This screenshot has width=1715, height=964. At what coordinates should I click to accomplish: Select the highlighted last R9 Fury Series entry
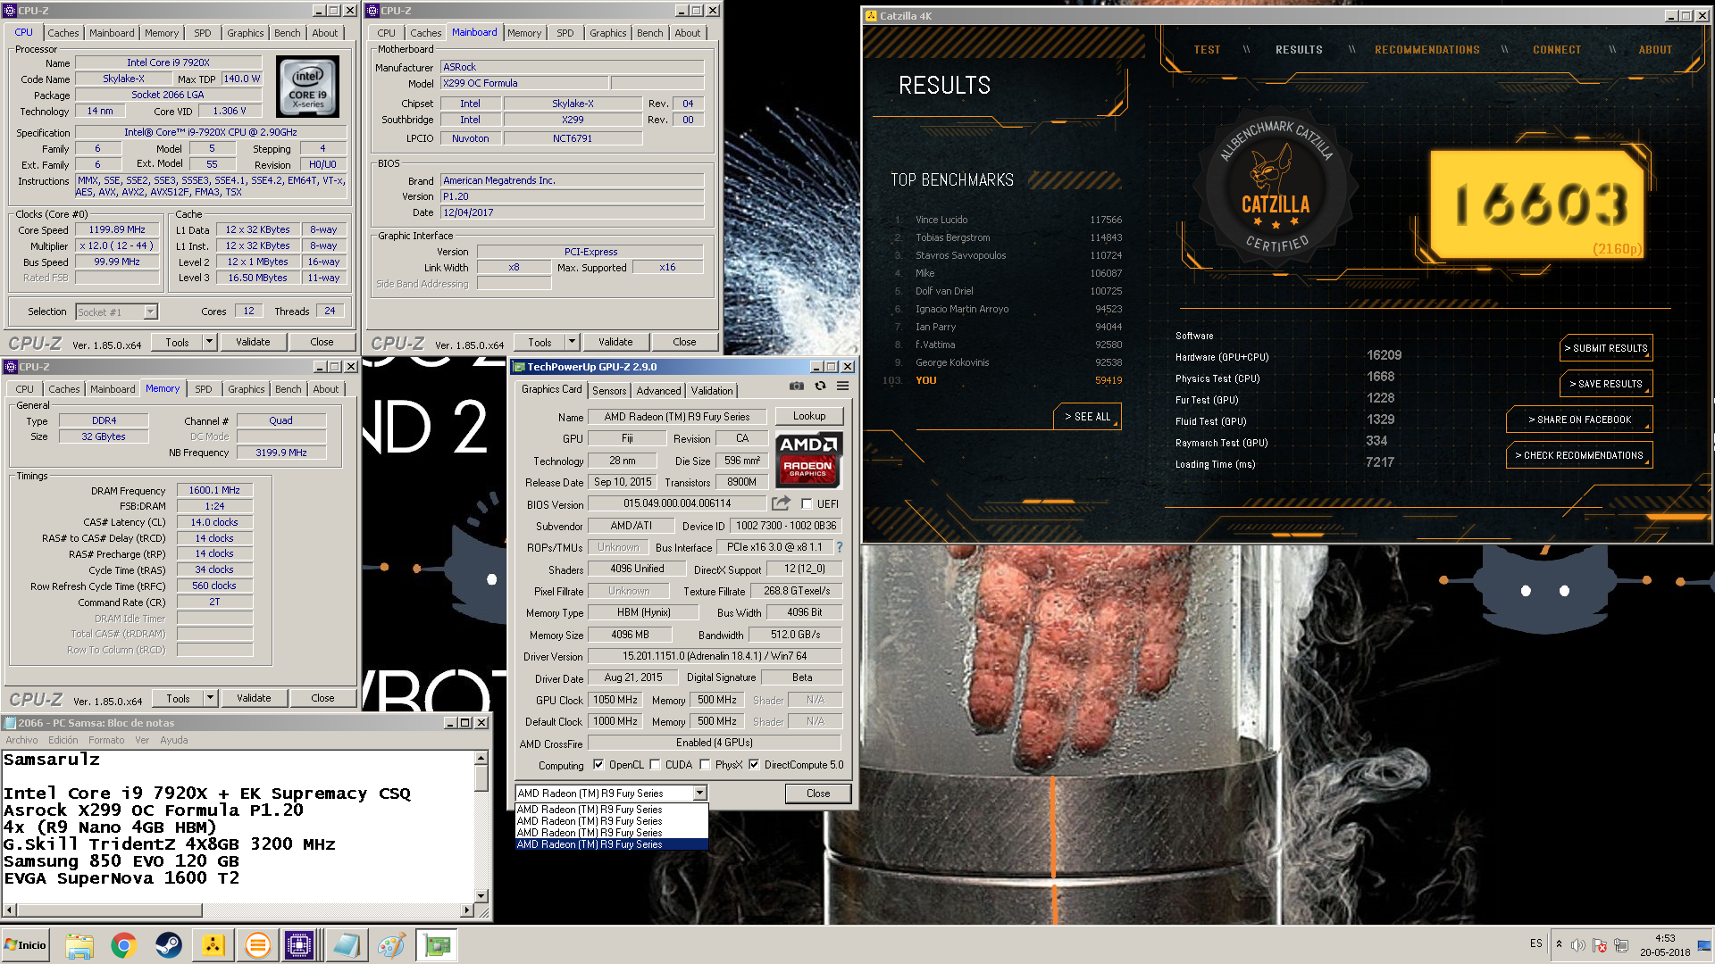612,844
